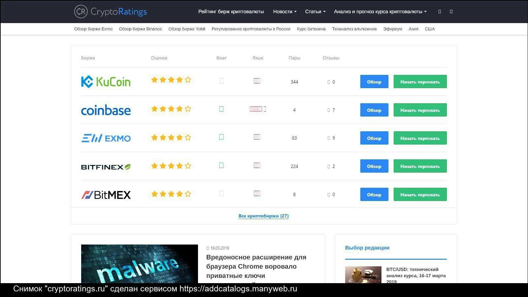Open EXMO reviews count icon

click(x=329, y=138)
